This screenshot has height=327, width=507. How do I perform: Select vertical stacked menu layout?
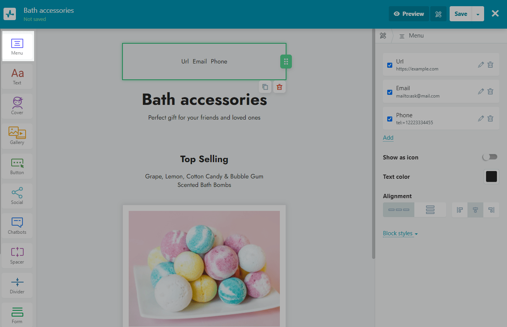[430, 210]
